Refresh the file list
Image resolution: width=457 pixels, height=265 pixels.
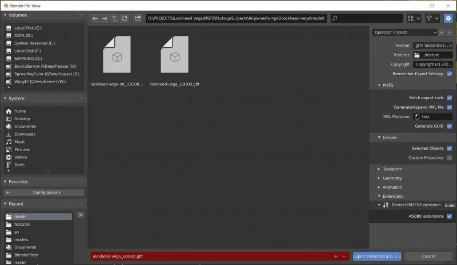pyautogui.click(x=124, y=18)
